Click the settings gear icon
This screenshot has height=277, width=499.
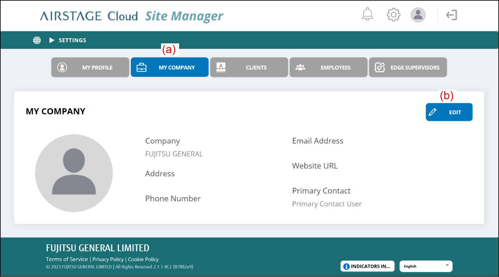pyautogui.click(x=393, y=15)
